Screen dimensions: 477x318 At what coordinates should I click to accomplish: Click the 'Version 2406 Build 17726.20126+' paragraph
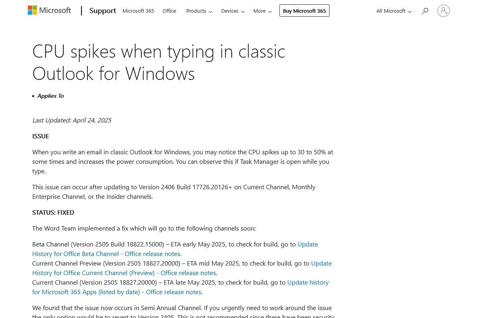(x=174, y=192)
